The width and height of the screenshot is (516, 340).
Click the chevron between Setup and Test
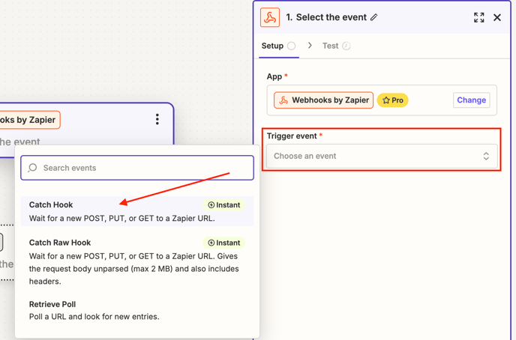310,46
